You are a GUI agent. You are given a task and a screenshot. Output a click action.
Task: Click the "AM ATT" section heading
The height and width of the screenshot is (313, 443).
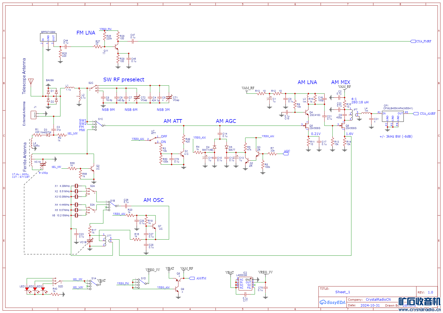click(173, 121)
